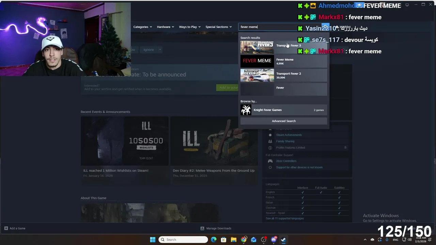Click the microphone tray icon

[387, 240]
